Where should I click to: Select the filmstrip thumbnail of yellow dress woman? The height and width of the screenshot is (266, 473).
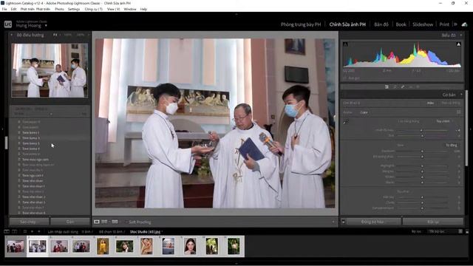[x=103, y=246]
